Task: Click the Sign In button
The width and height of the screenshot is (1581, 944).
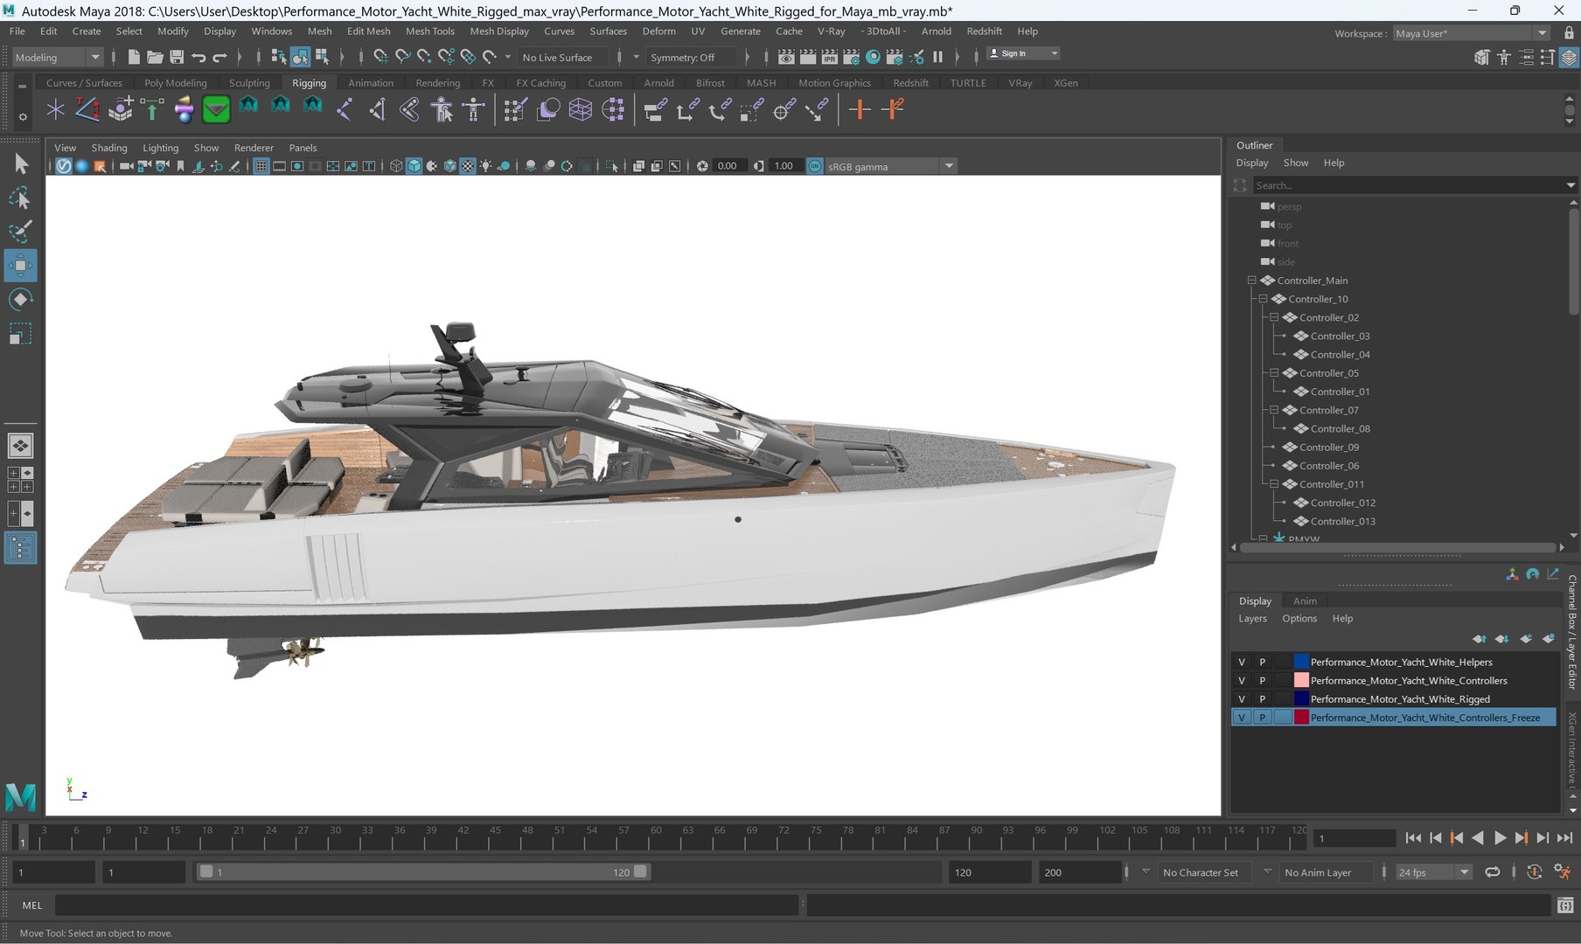Action: 1022,53
